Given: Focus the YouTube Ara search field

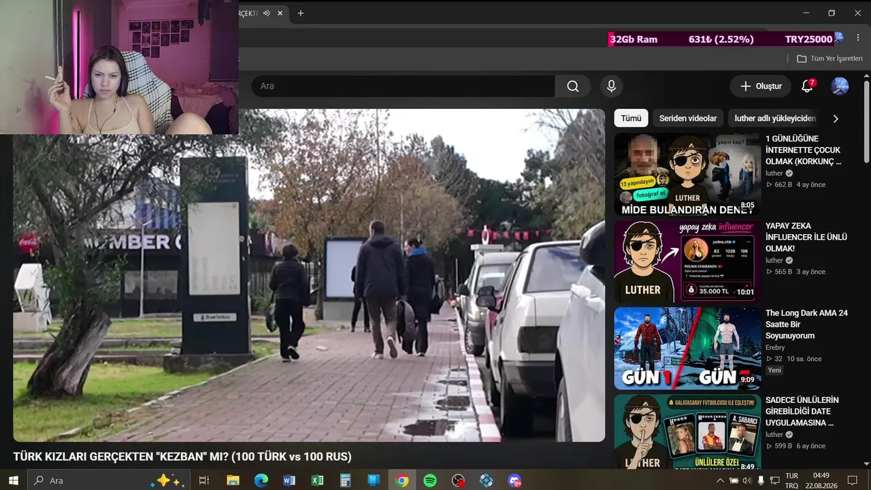Looking at the screenshot, I should 403,86.
